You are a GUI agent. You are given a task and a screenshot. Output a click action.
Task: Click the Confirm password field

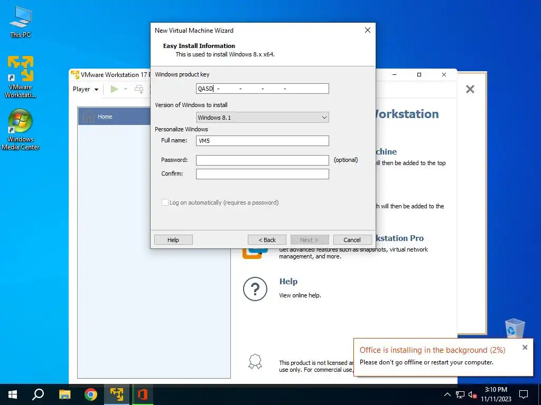[262, 174]
